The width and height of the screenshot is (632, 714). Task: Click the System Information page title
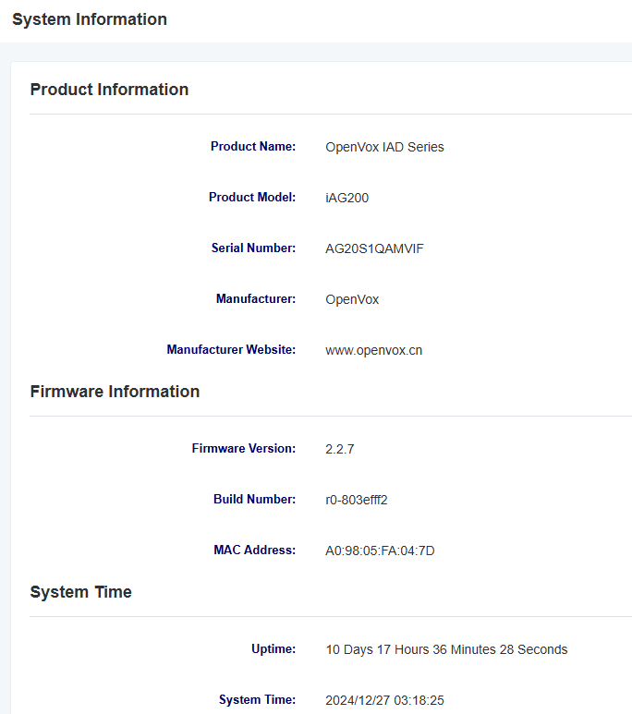coord(90,19)
